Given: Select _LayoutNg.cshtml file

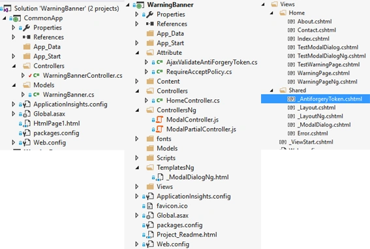Looking at the screenshot, I should click(x=320, y=116).
